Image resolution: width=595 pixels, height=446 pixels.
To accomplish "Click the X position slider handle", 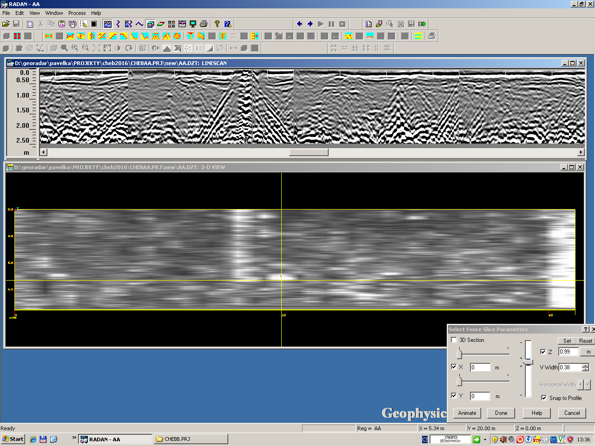I will click(x=459, y=354).
